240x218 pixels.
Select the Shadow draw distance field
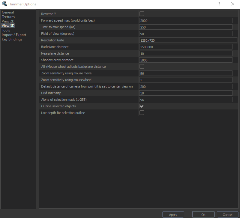(x=185, y=60)
